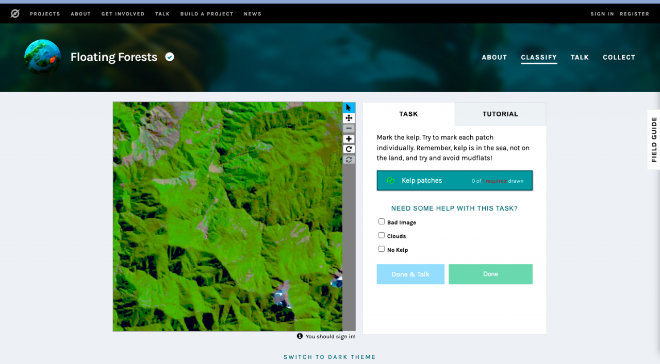Tick the Clouds checkbox
The width and height of the screenshot is (660, 364).
[382, 235]
